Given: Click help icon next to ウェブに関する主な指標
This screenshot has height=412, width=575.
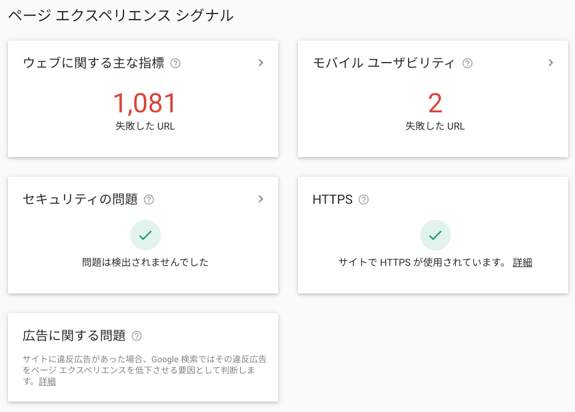Looking at the screenshot, I should (x=175, y=63).
